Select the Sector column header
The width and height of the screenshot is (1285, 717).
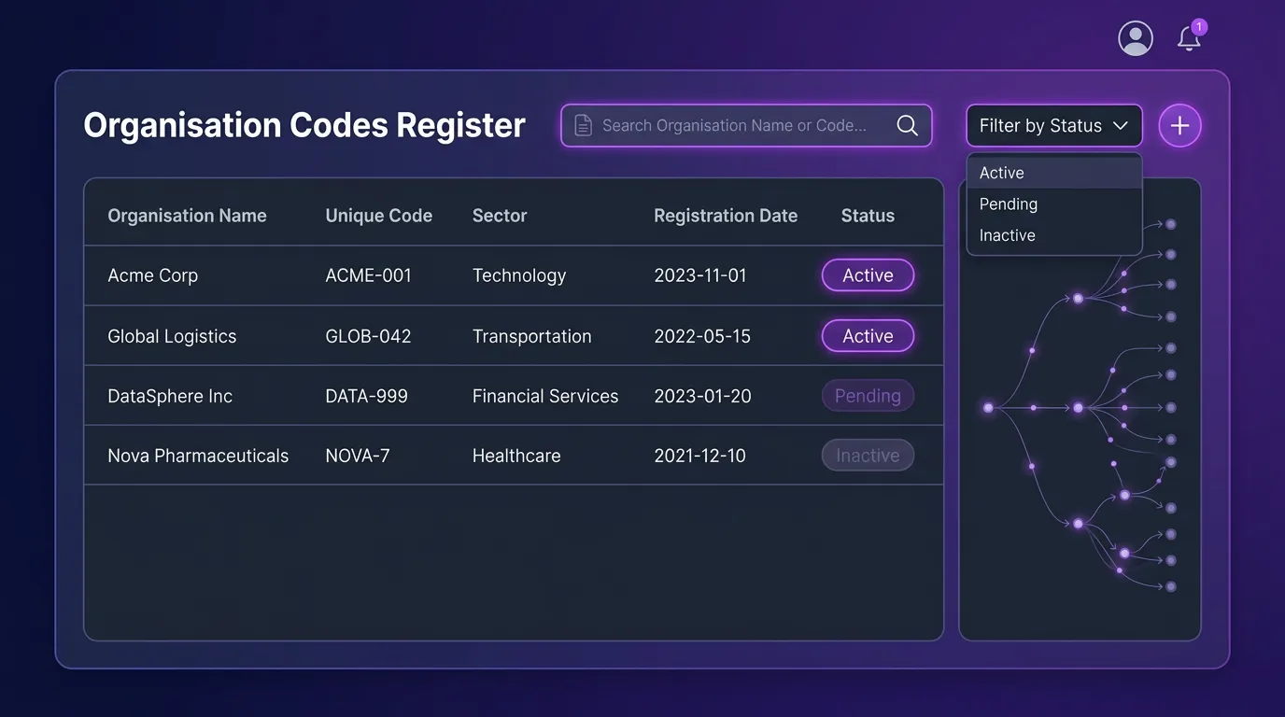pyautogui.click(x=500, y=215)
